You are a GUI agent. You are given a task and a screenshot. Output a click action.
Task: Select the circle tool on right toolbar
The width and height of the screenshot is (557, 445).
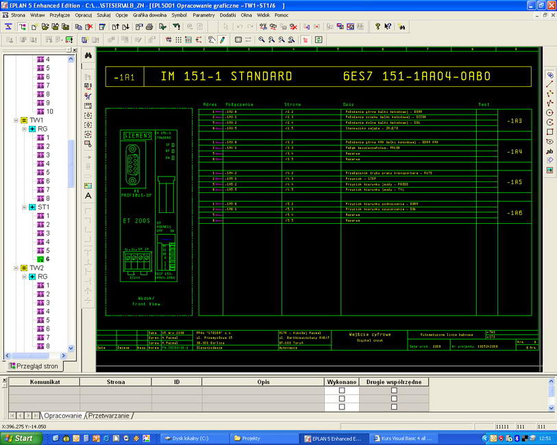pos(549,113)
